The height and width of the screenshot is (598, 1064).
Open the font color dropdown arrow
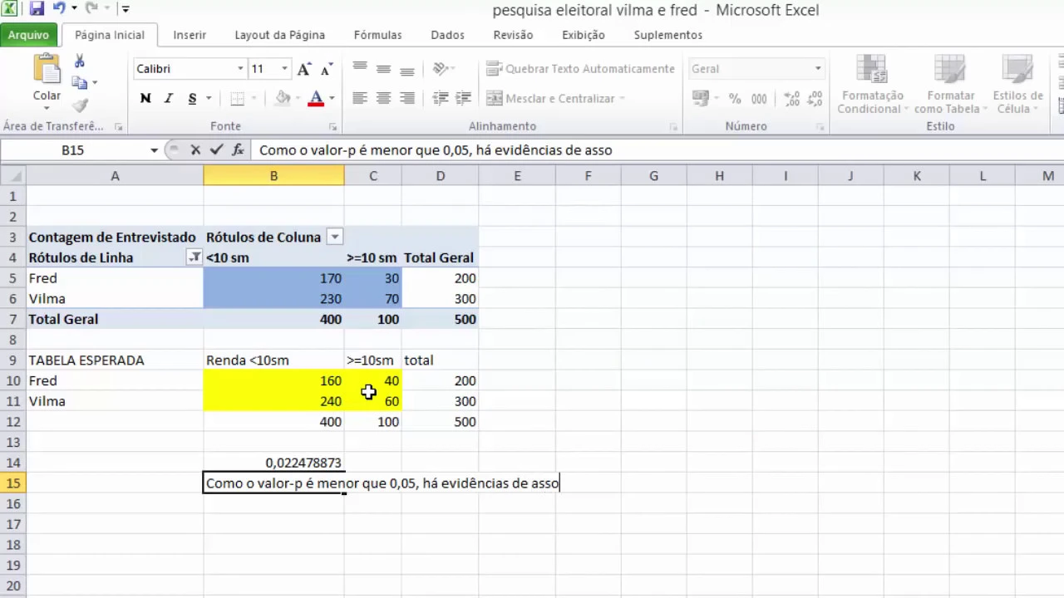tap(332, 98)
